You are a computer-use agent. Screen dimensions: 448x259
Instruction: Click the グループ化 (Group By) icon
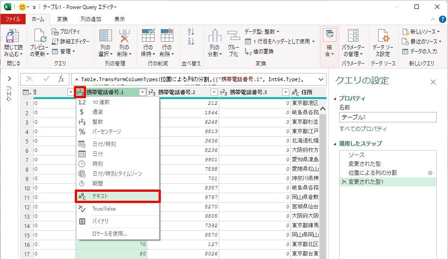(233, 37)
